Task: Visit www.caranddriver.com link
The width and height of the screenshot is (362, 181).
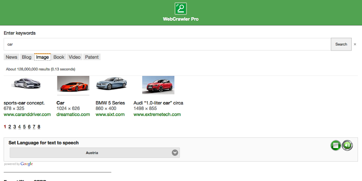Action: point(27,115)
